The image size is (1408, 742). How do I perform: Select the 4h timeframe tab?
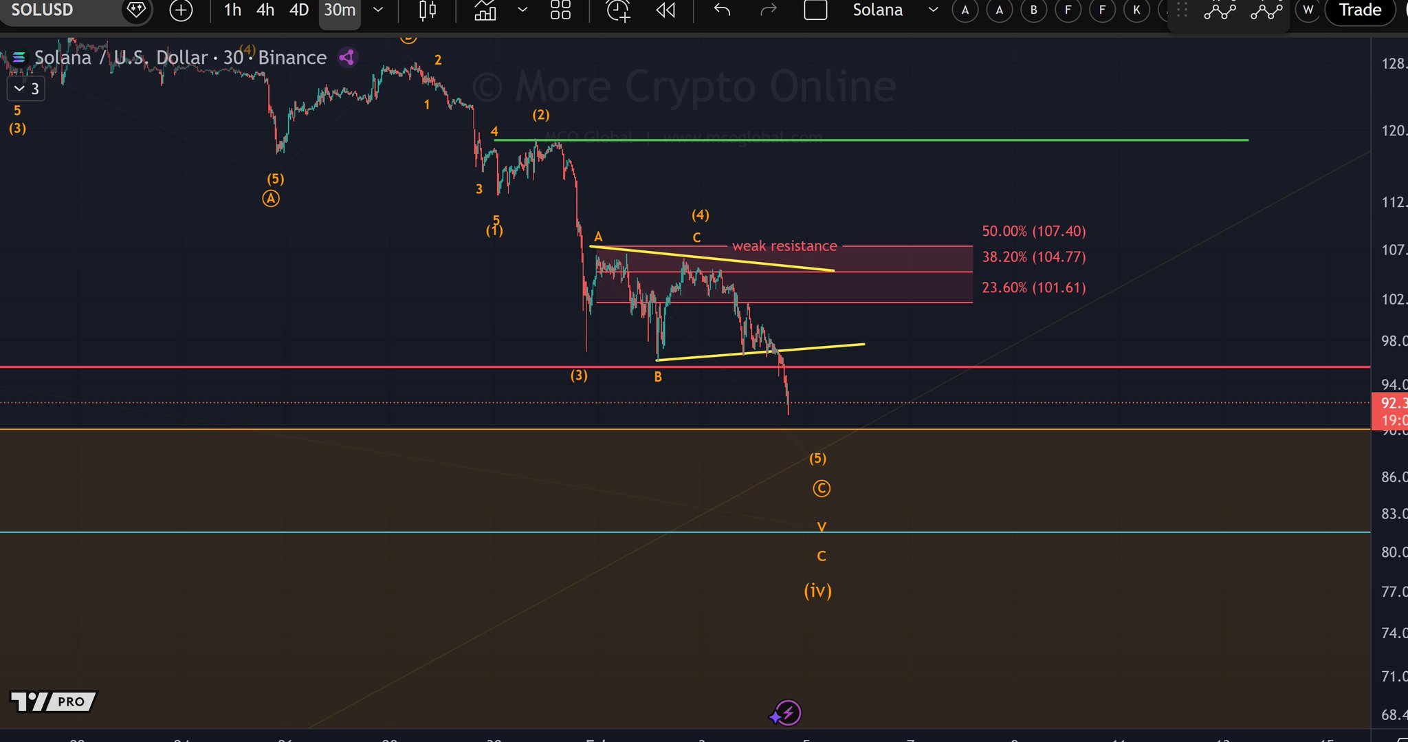[x=265, y=10]
